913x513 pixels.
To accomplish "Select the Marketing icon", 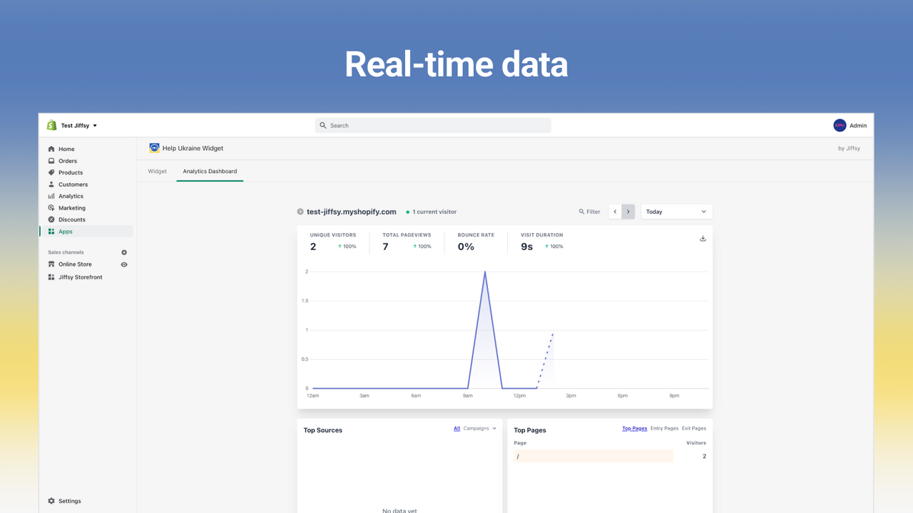I will [x=51, y=207].
